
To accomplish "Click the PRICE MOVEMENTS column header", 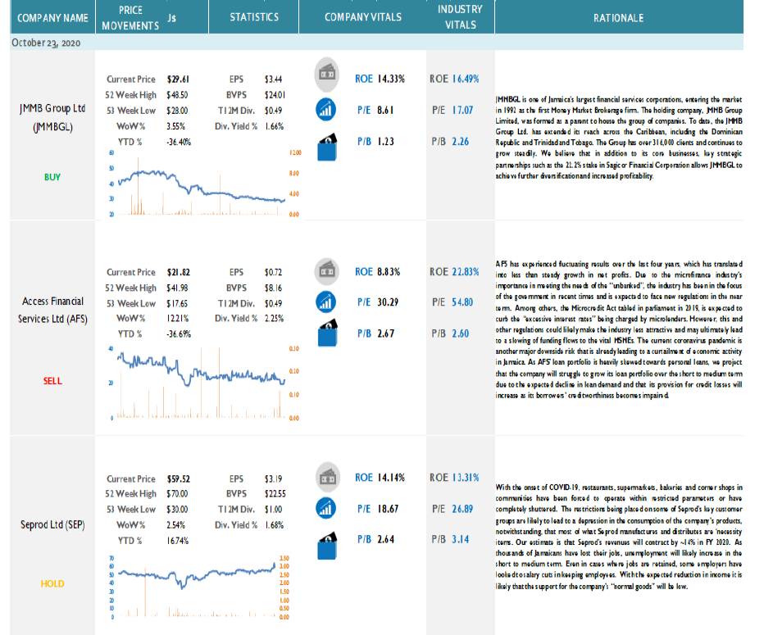I will (130, 17).
